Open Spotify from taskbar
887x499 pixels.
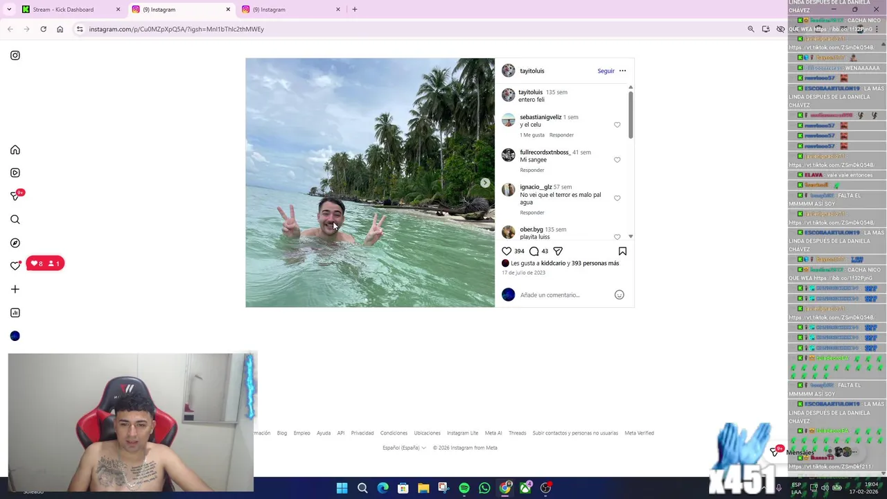point(464,488)
